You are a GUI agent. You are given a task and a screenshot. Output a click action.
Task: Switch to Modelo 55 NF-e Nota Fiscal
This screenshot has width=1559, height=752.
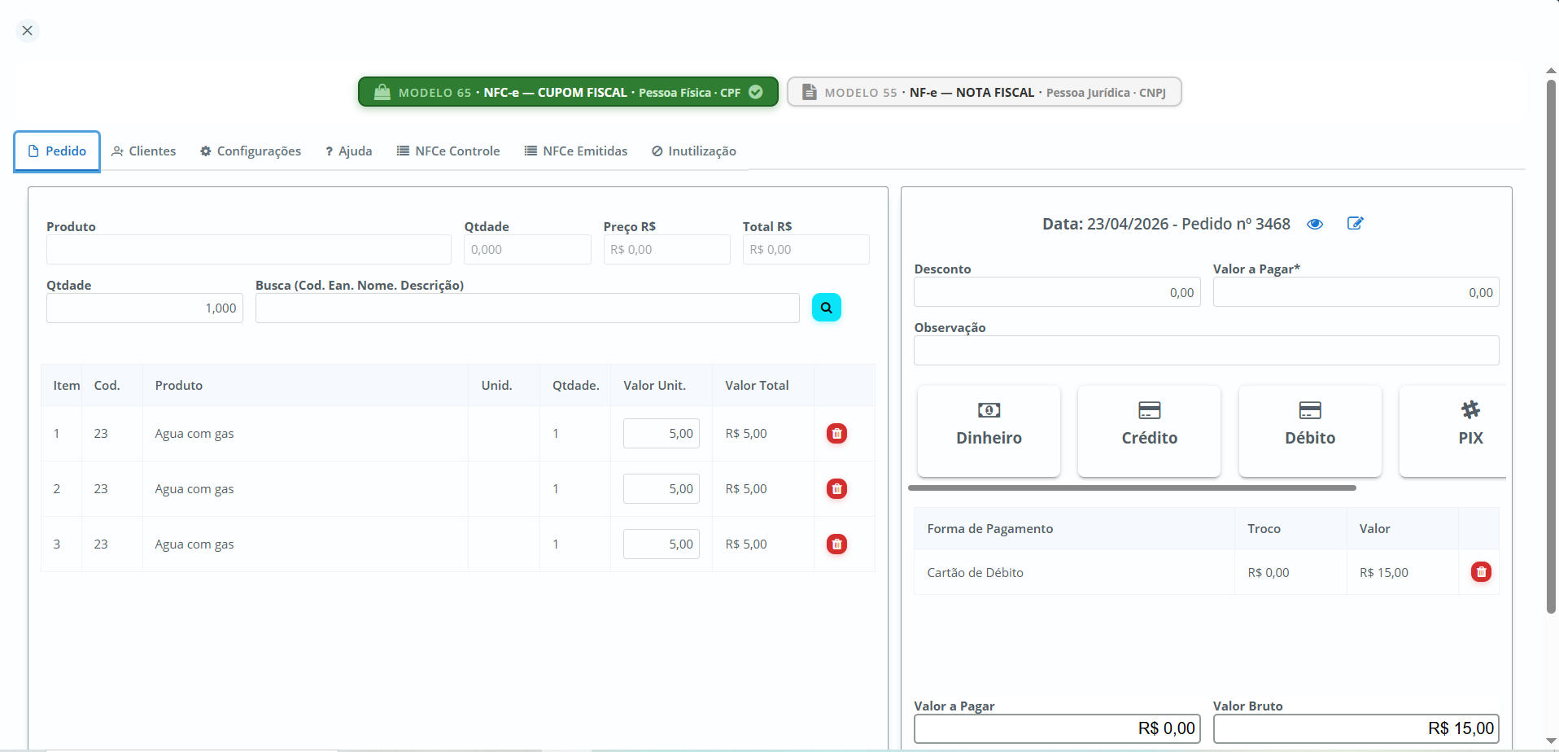tap(984, 92)
